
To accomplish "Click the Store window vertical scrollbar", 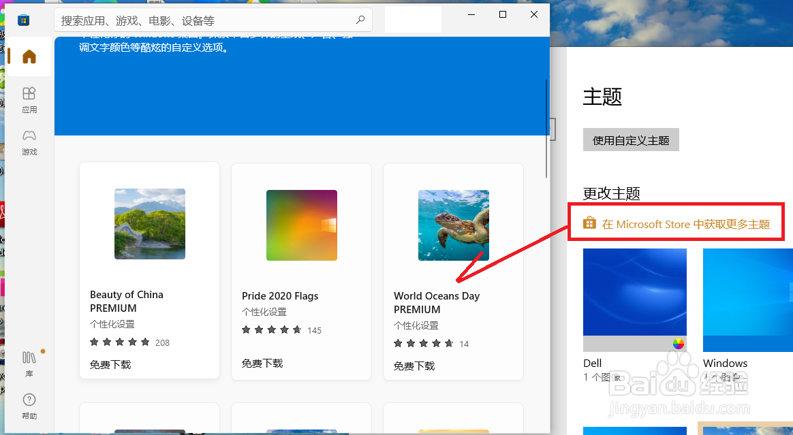I will coord(546,129).
